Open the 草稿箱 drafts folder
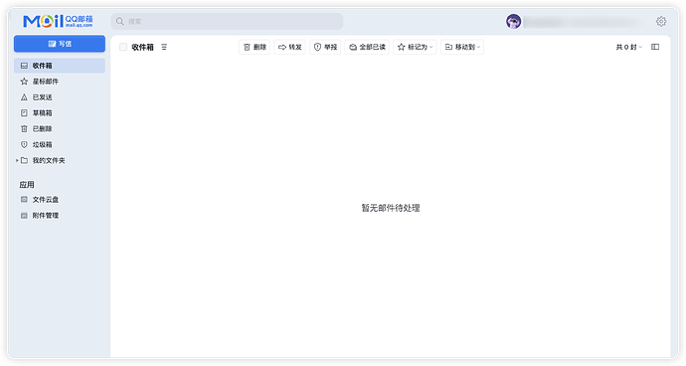686x366 pixels. point(60,113)
